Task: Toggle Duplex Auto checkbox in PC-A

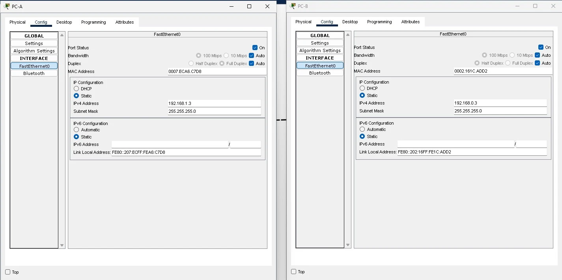Action: tap(251, 63)
